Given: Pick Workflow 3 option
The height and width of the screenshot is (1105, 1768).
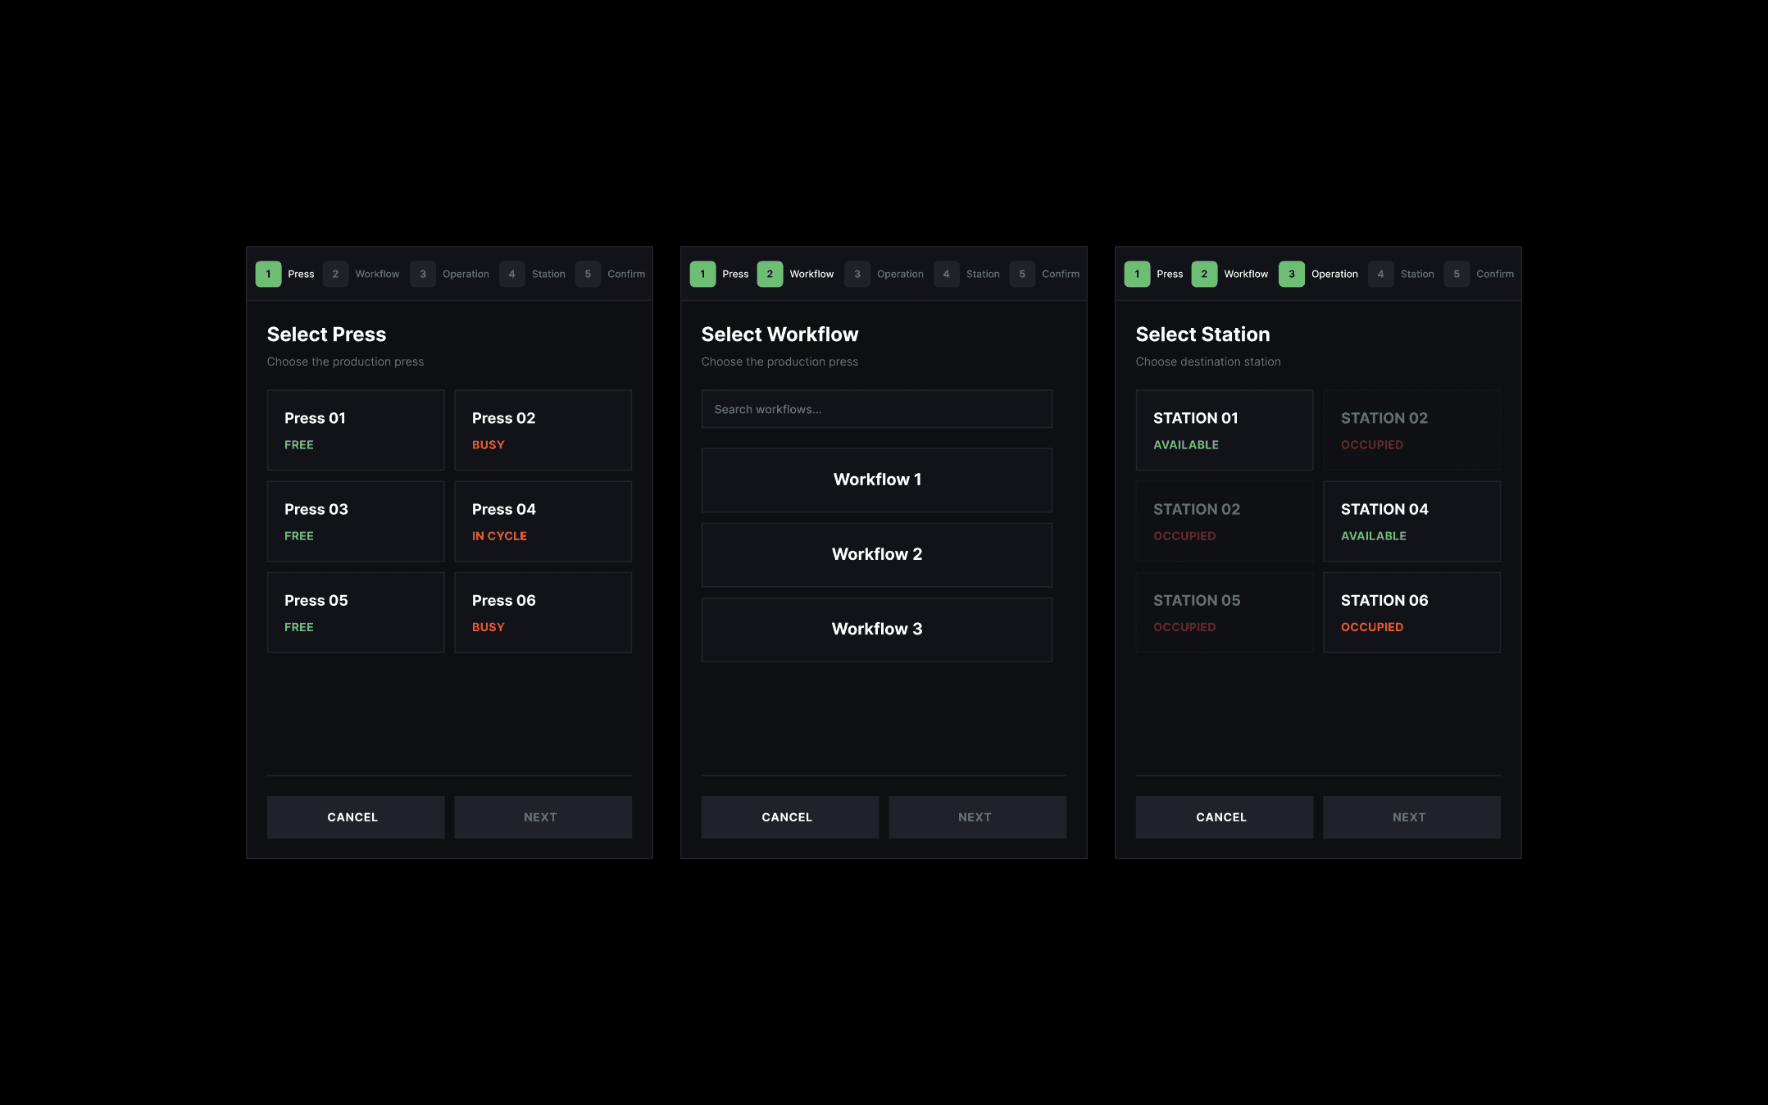Looking at the screenshot, I should pyautogui.click(x=876, y=629).
